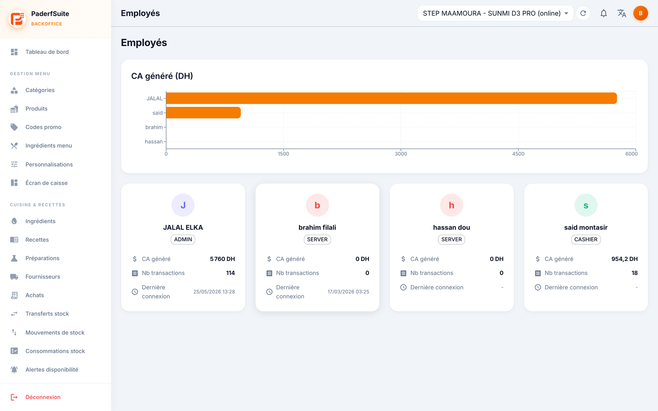Click the Catégories sidebar icon
The width and height of the screenshot is (658, 411).
(14, 90)
